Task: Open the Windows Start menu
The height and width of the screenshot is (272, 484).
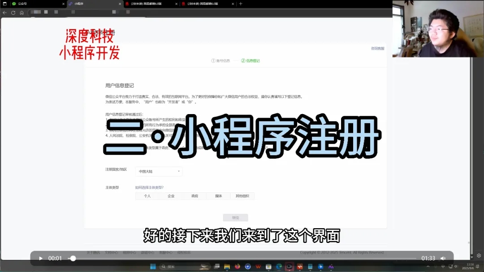Action: point(154,266)
